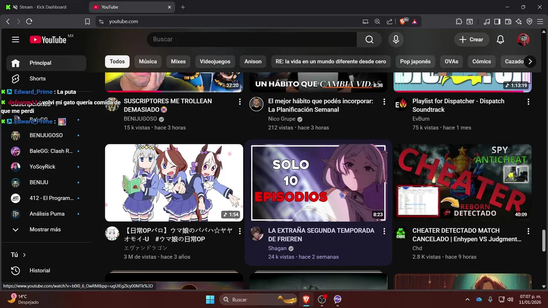Expand the Tú section
This screenshot has width=548, height=308.
point(18,255)
